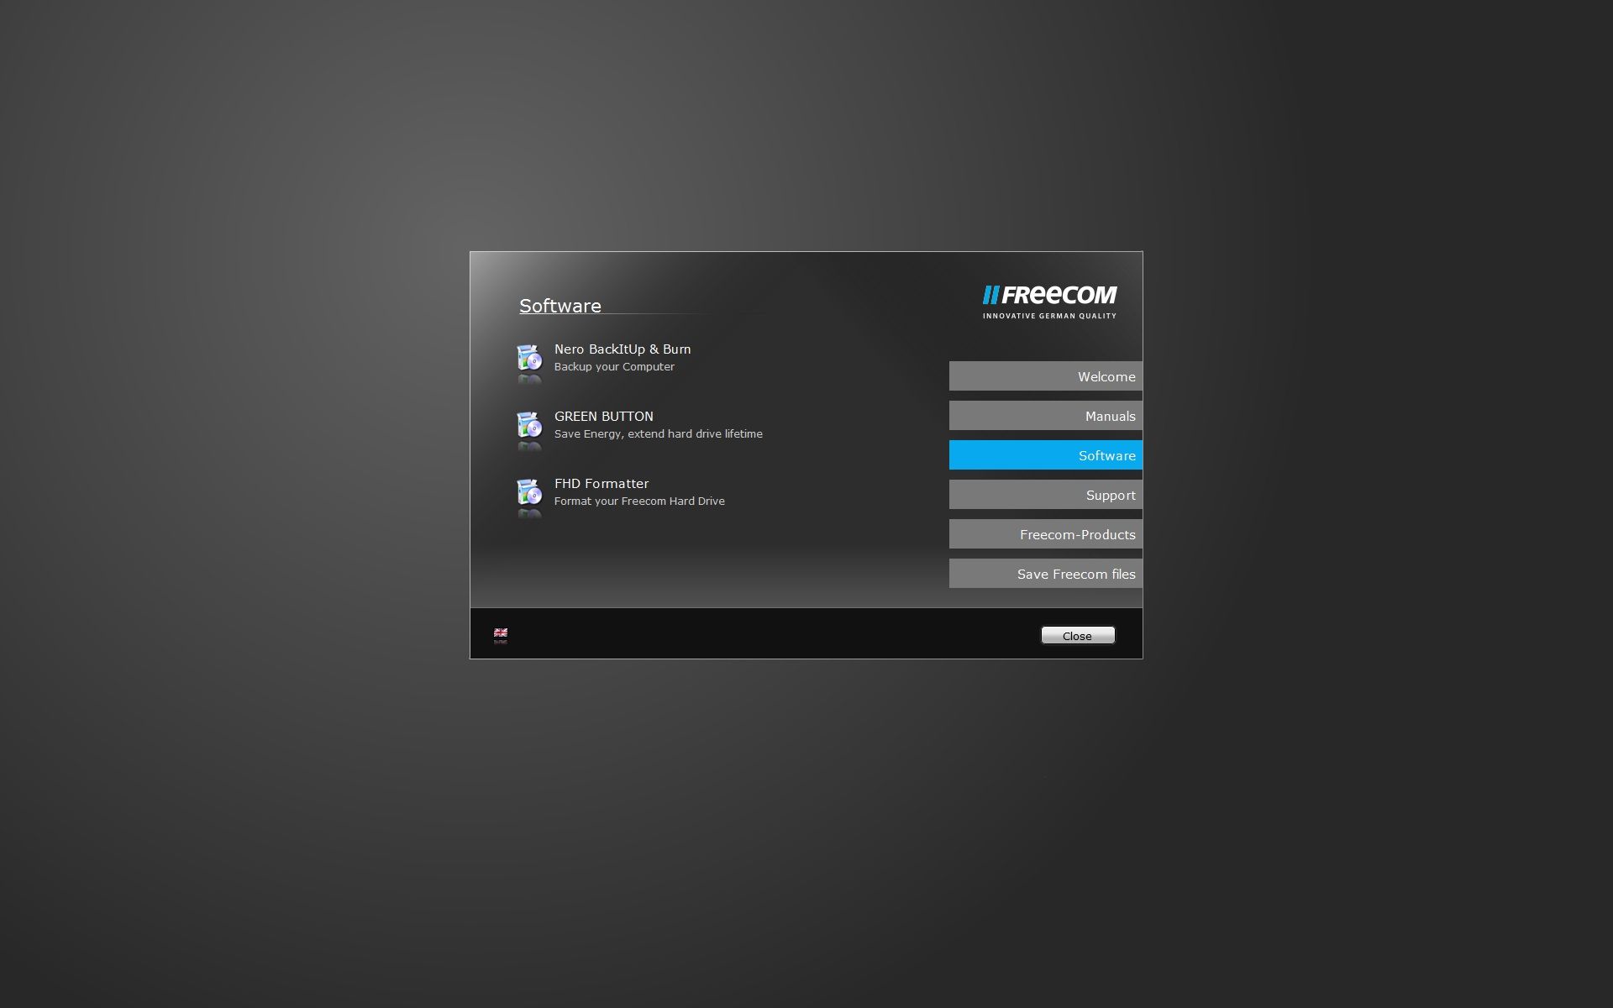Open the Freecom-Products section
This screenshot has width=1613, height=1008.
click(x=1046, y=534)
